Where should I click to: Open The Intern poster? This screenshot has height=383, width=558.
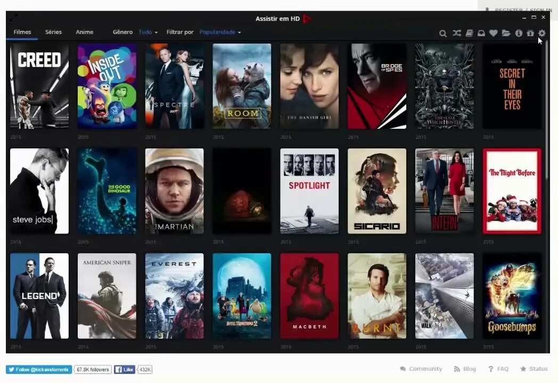click(x=444, y=191)
